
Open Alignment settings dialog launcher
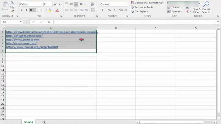(x=97, y=16)
